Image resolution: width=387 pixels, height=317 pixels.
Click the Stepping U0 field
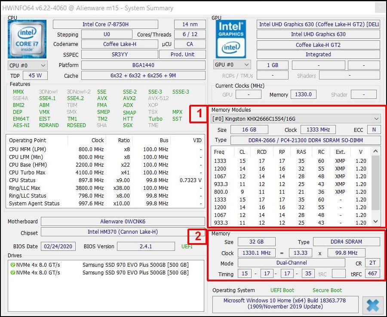[107, 34]
